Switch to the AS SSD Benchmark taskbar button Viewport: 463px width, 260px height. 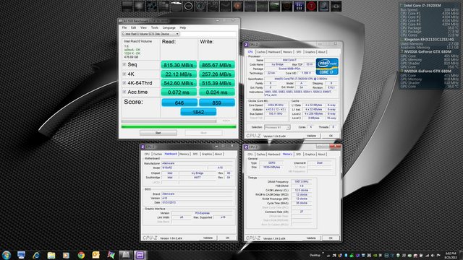click(x=126, y=255)
